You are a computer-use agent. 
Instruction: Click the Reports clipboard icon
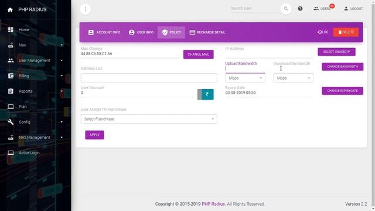tap(11, 91)
